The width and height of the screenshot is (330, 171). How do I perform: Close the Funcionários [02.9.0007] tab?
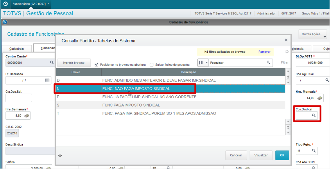click(49, 3)
